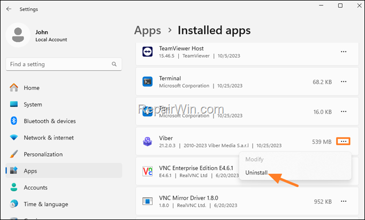Viewport: 365px width, 220px height.
Task: Click the Network wifi icon
Action: coord(14,138)
